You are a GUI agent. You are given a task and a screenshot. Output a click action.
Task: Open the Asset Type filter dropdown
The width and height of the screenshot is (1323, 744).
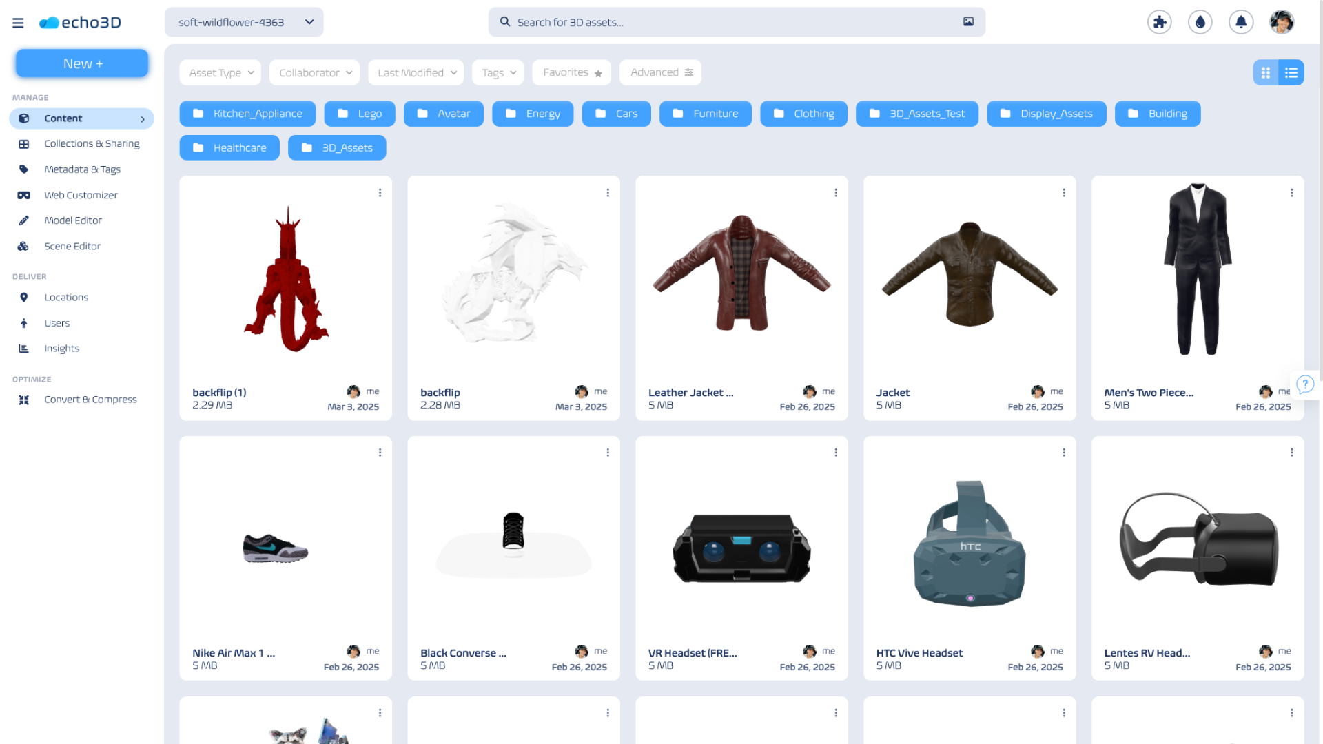pyautogui.click(x=220, y=72)
